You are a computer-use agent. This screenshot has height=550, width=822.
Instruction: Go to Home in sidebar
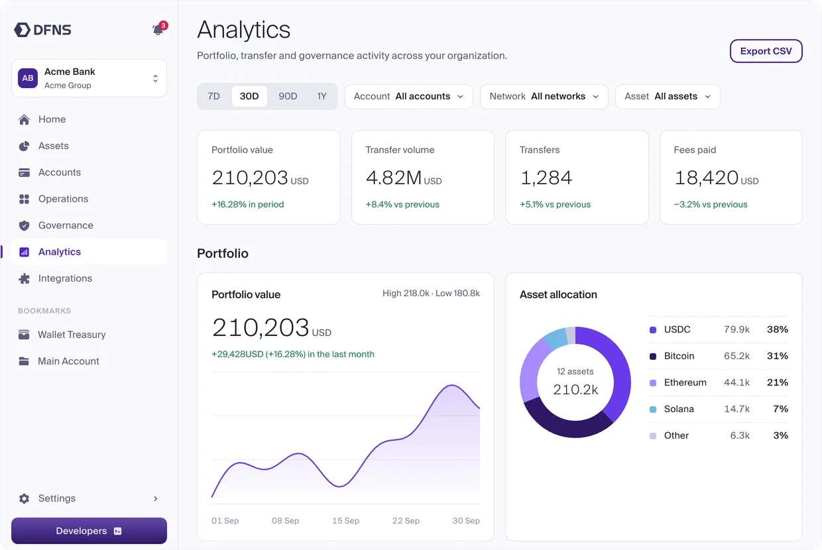(x=89, y=119)
